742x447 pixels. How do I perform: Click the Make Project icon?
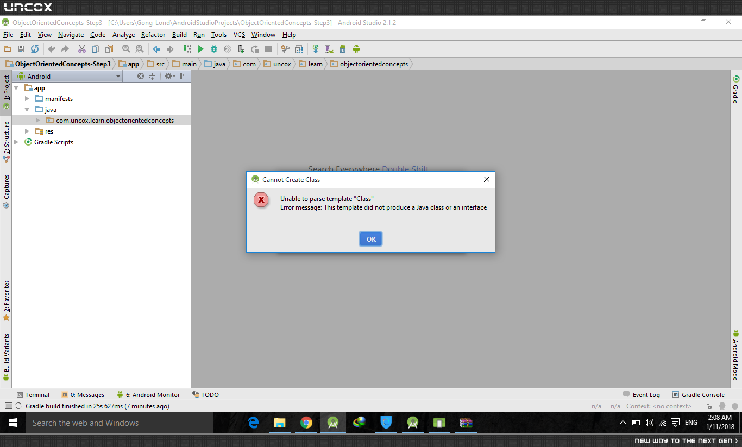click(187, 49)
